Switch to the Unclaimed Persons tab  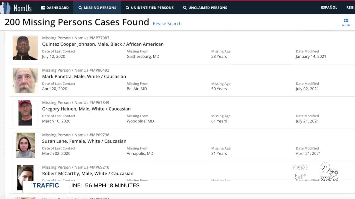205,7
